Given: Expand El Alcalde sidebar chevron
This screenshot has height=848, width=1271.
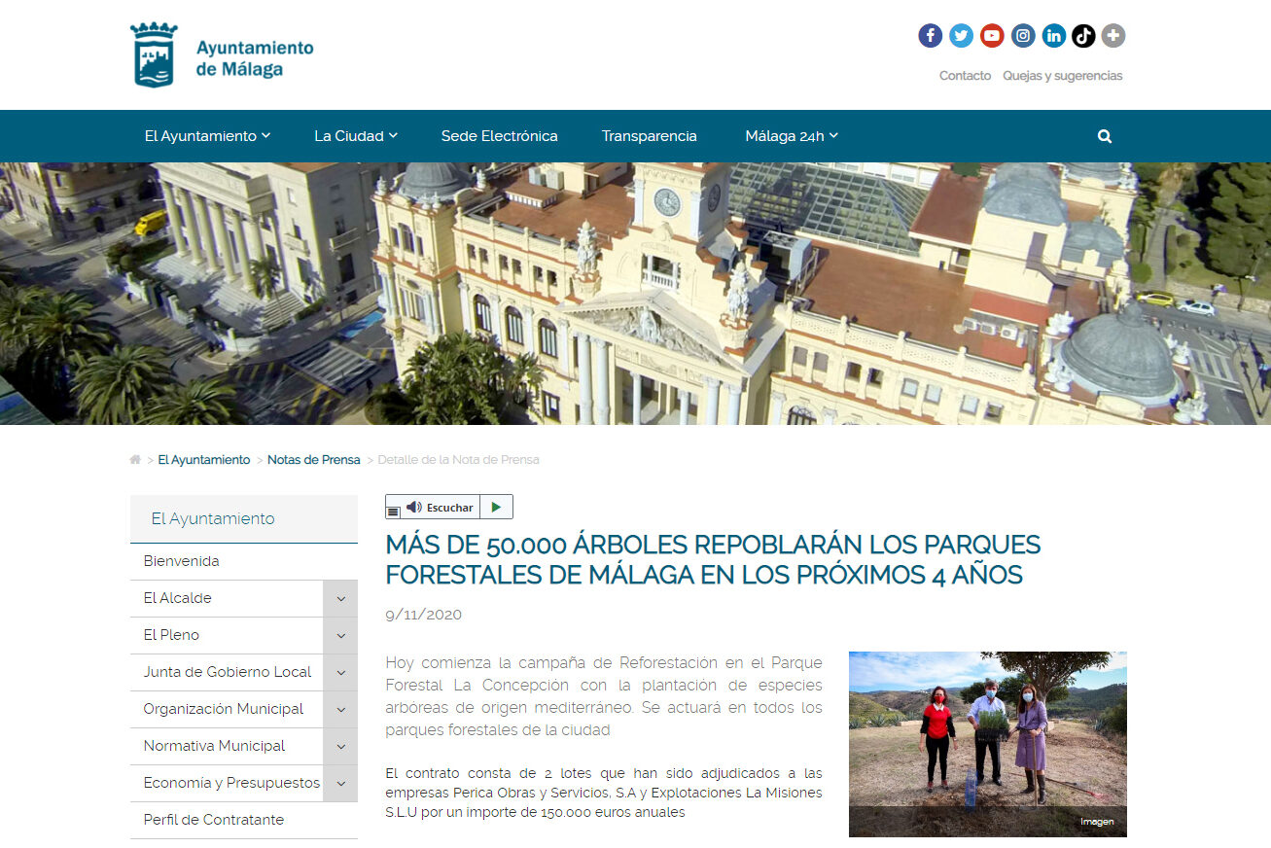Looking at the screenshot, I should pyautogui.click(x=340, y=599).
